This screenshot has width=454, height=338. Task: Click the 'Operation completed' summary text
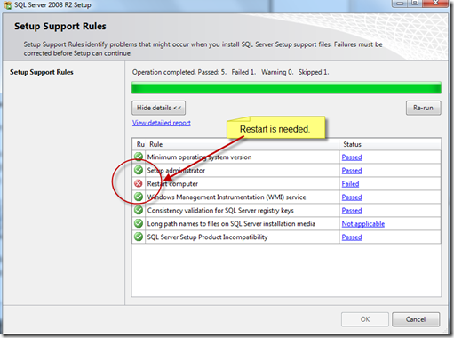pyautogui.click(x=230, y=72)
